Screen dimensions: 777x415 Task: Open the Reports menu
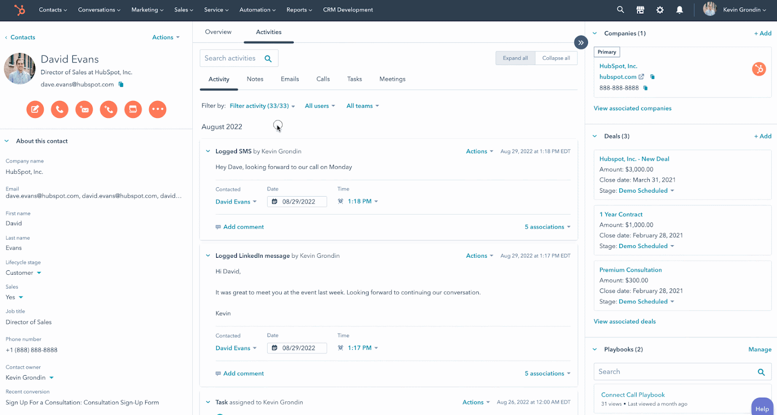point(299,10)
